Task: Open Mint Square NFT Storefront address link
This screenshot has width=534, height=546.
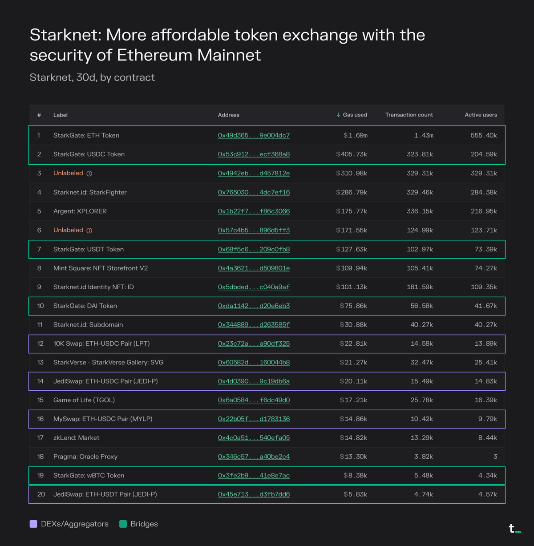Action: pyautogui.click(x=254, y=268)
